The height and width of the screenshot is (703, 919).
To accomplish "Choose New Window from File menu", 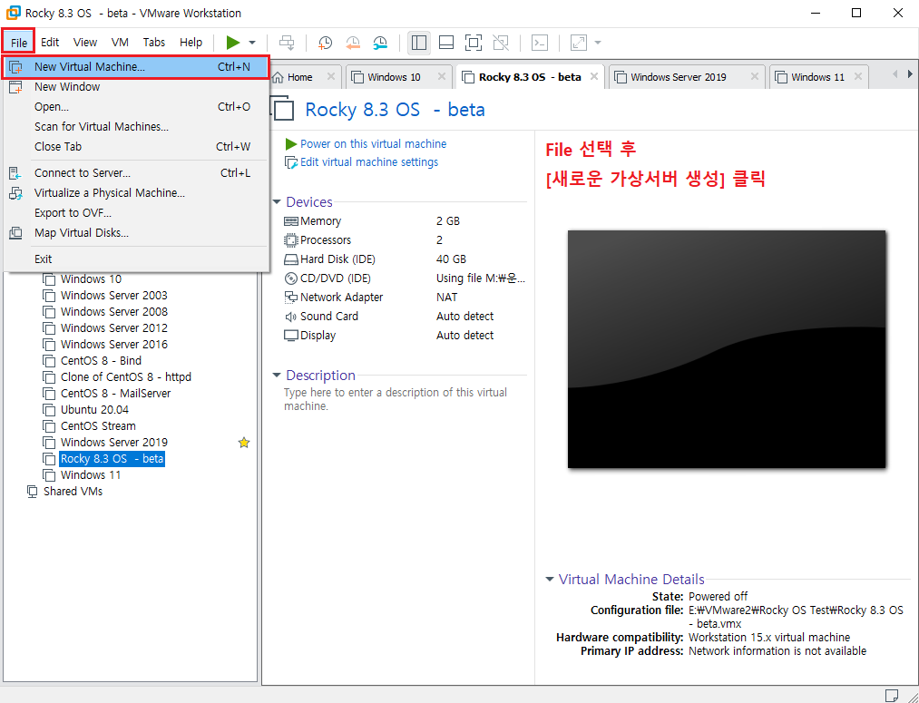I will (x=136, y=87).
